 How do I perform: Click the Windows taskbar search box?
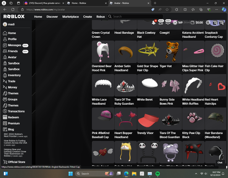point(95,173)
